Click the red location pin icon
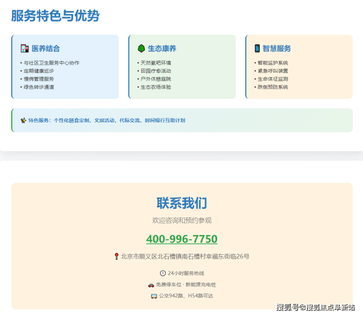Screen dimensions: 363x315 pyautogui.click(x=116, y=256)
